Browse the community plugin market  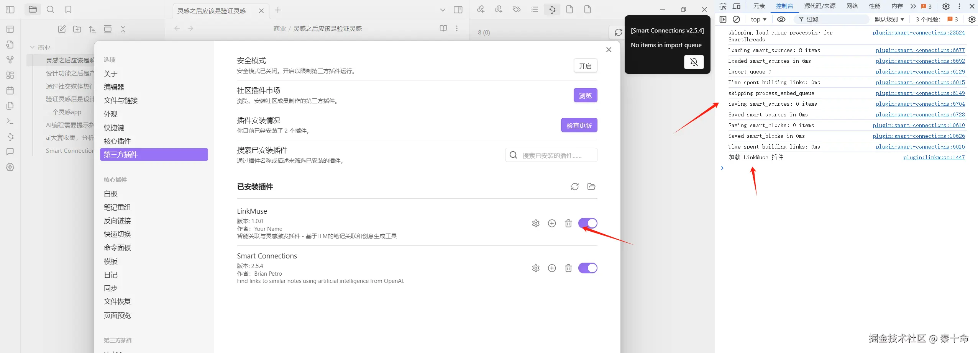coord(585,95)
